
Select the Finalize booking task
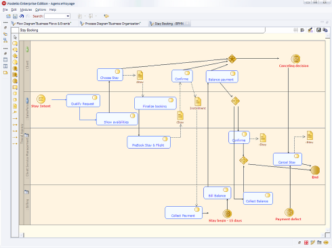[155, 103]
